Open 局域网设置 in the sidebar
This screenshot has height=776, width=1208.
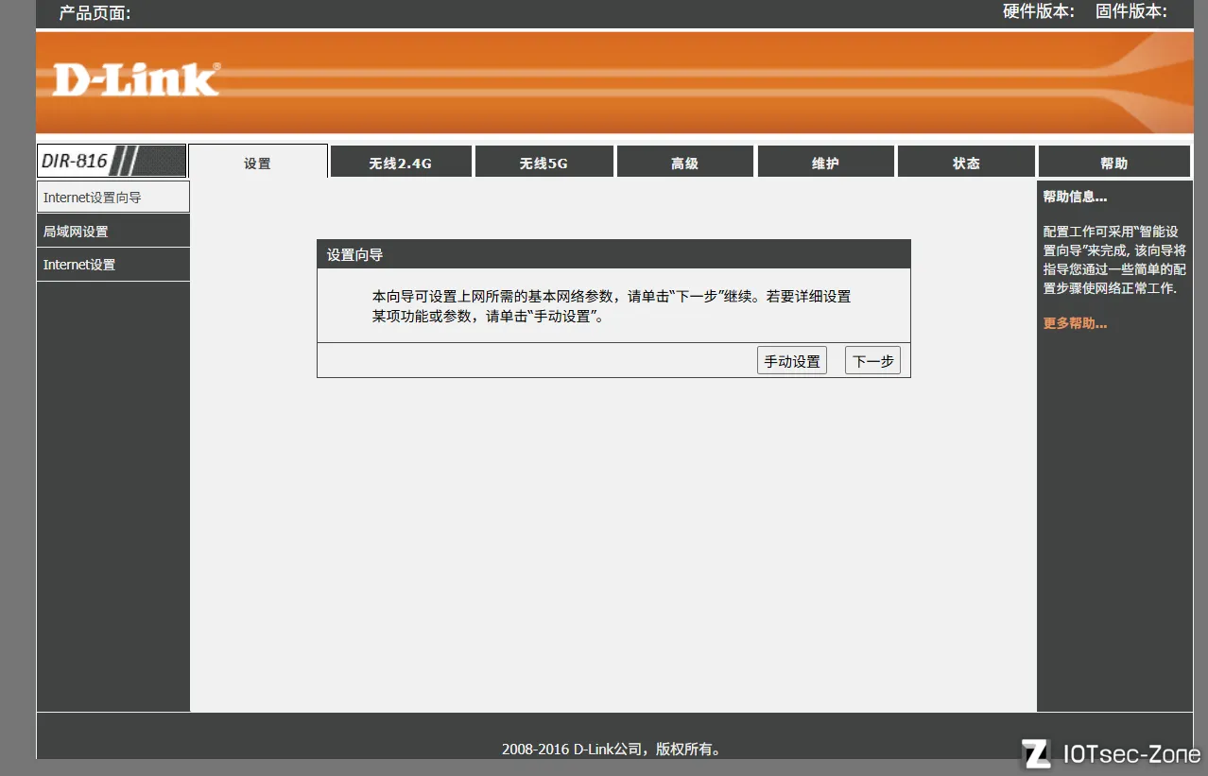[113, 232]
